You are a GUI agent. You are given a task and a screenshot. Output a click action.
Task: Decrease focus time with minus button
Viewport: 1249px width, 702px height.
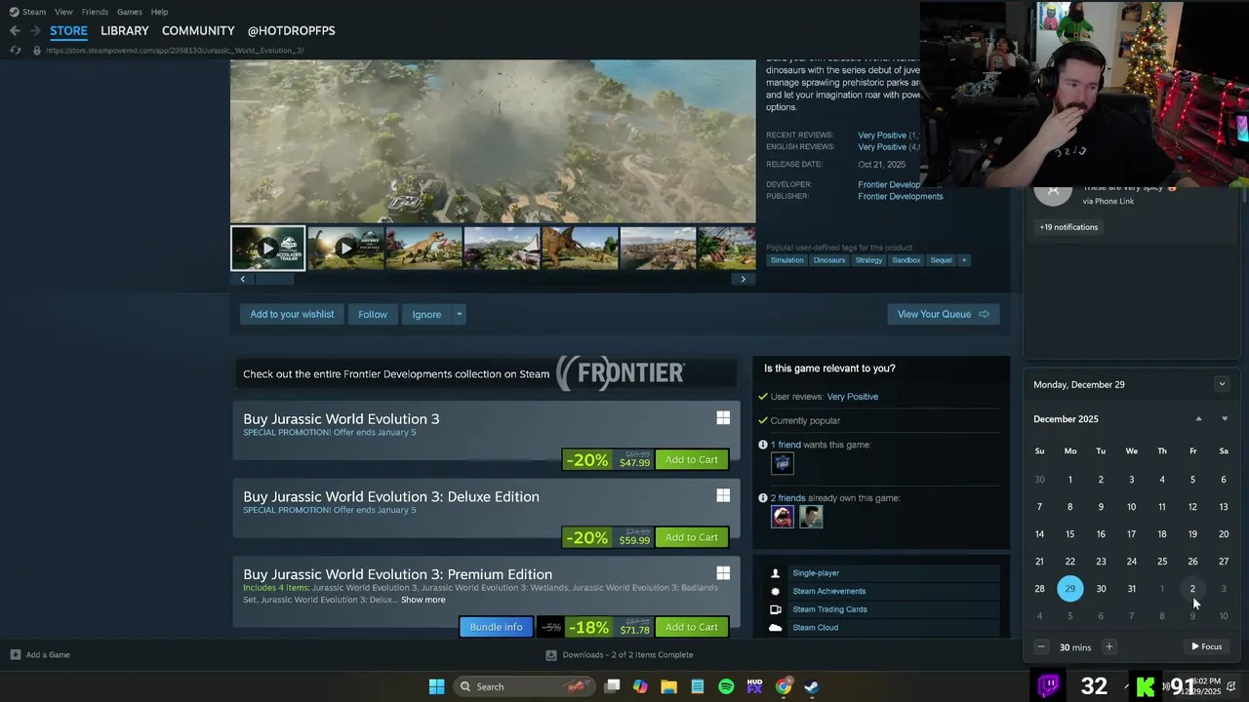1040,647
